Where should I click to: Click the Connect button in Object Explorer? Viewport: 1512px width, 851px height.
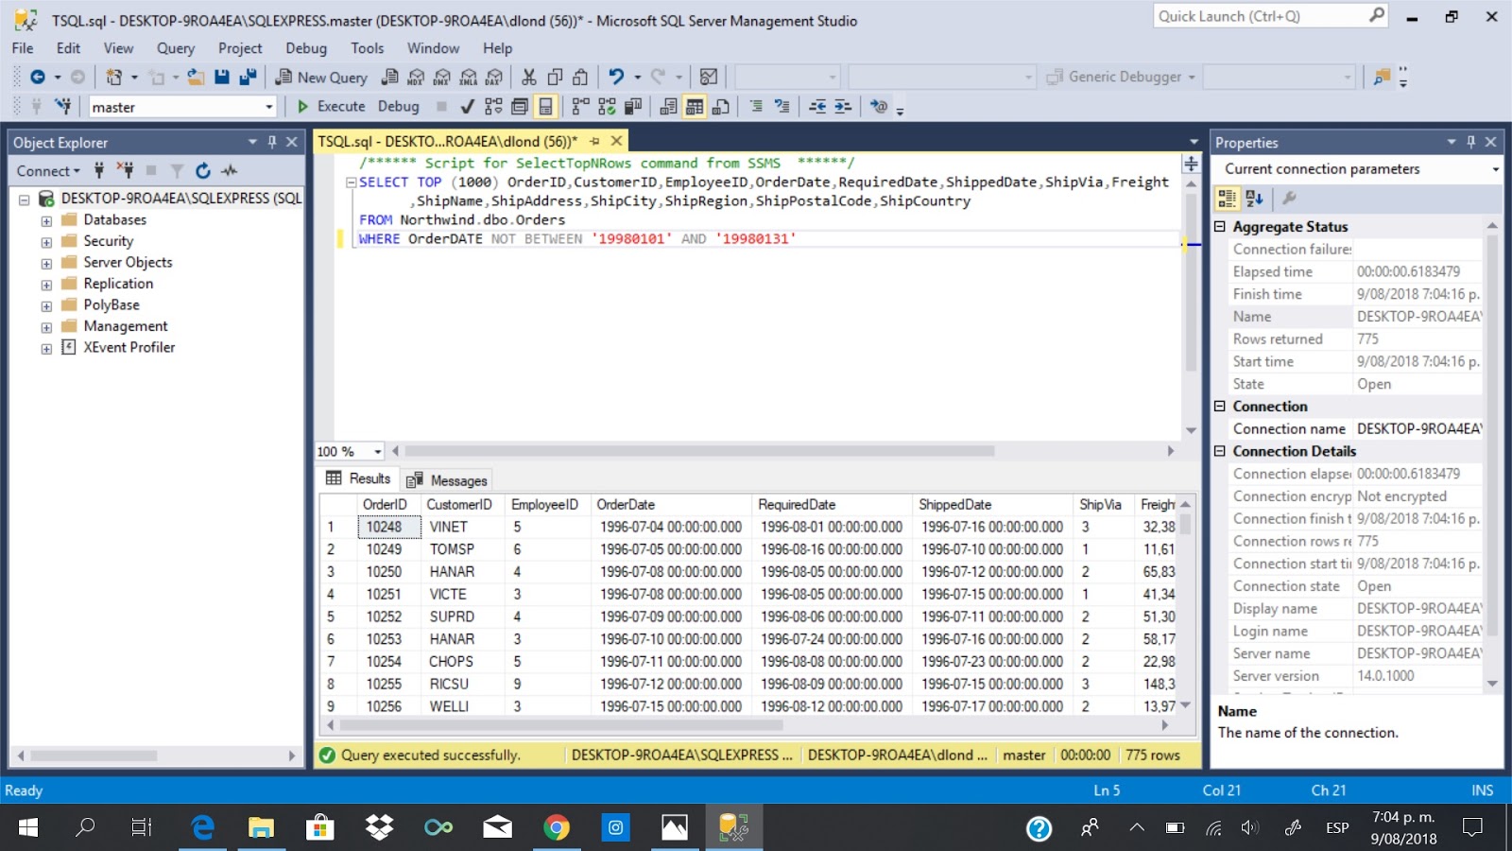tap(43, 171)
